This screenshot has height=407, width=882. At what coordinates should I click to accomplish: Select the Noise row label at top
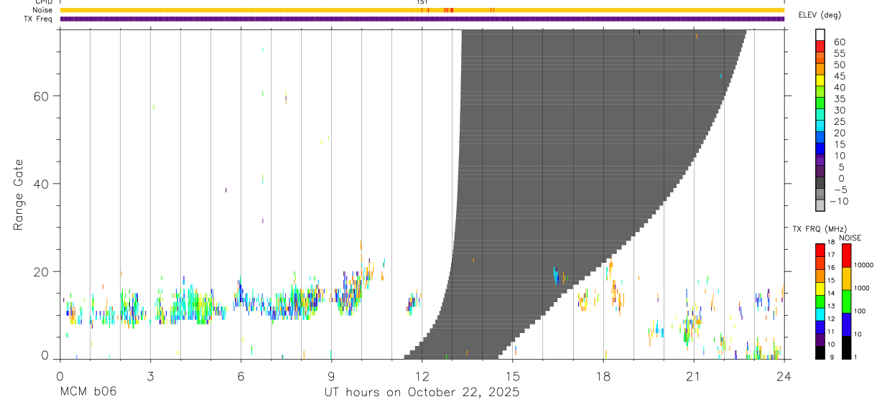click(44, 10)
